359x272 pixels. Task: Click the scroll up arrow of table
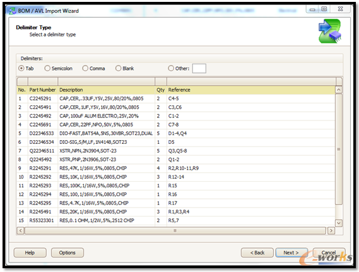pos(339,90)
